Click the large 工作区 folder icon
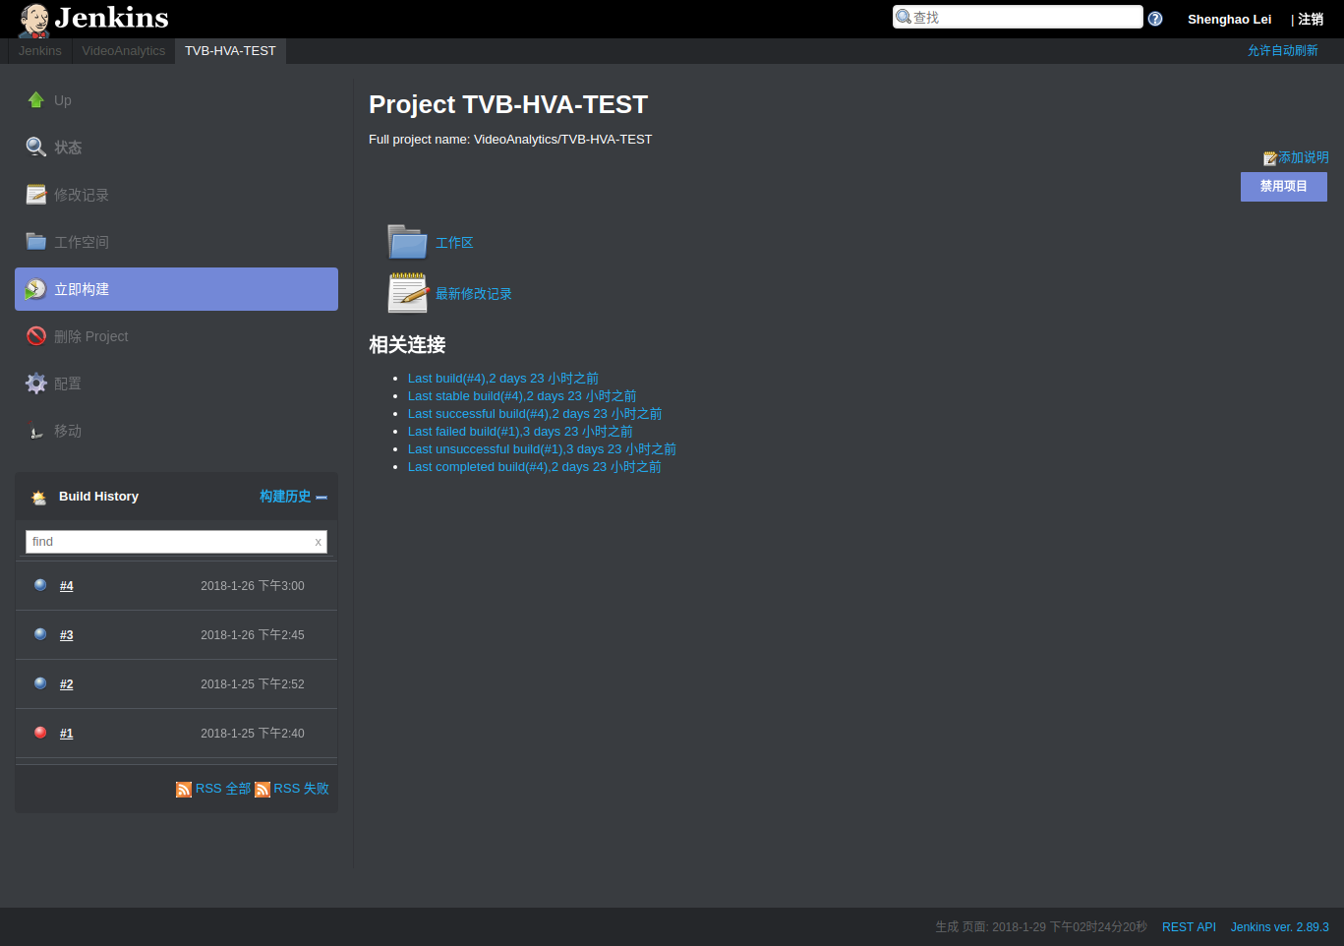This screenshot has height=946, width=1344. click(407, 242)
